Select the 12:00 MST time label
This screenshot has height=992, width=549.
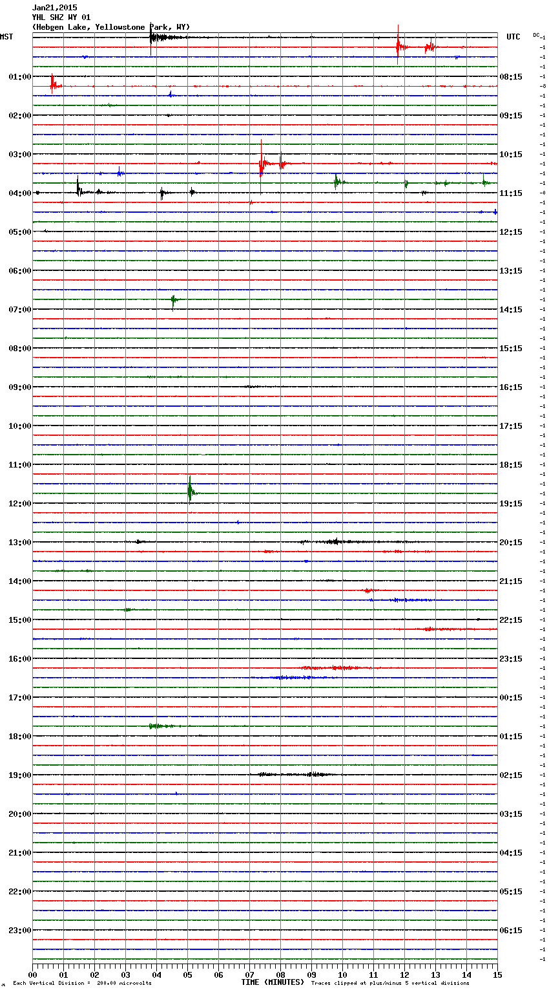[x=20, y=504]
